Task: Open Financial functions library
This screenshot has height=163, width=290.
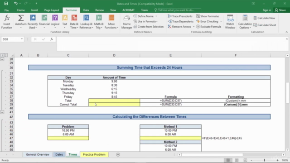Action: (44, 22)
